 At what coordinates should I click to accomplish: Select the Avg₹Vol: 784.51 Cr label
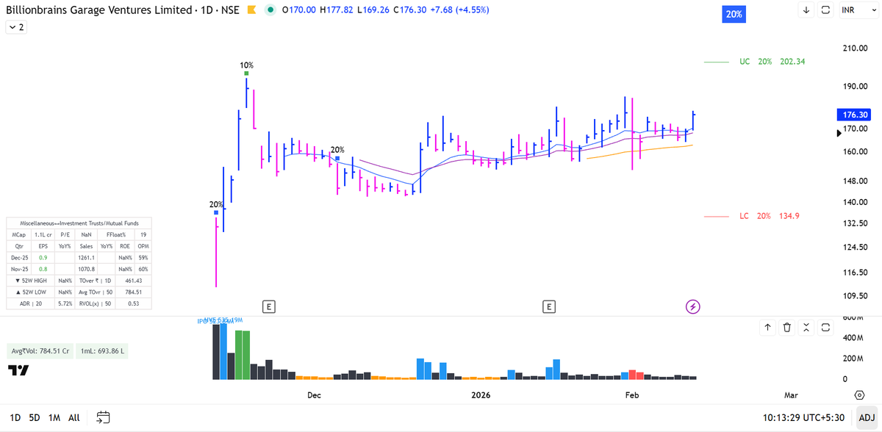point(40,351)
